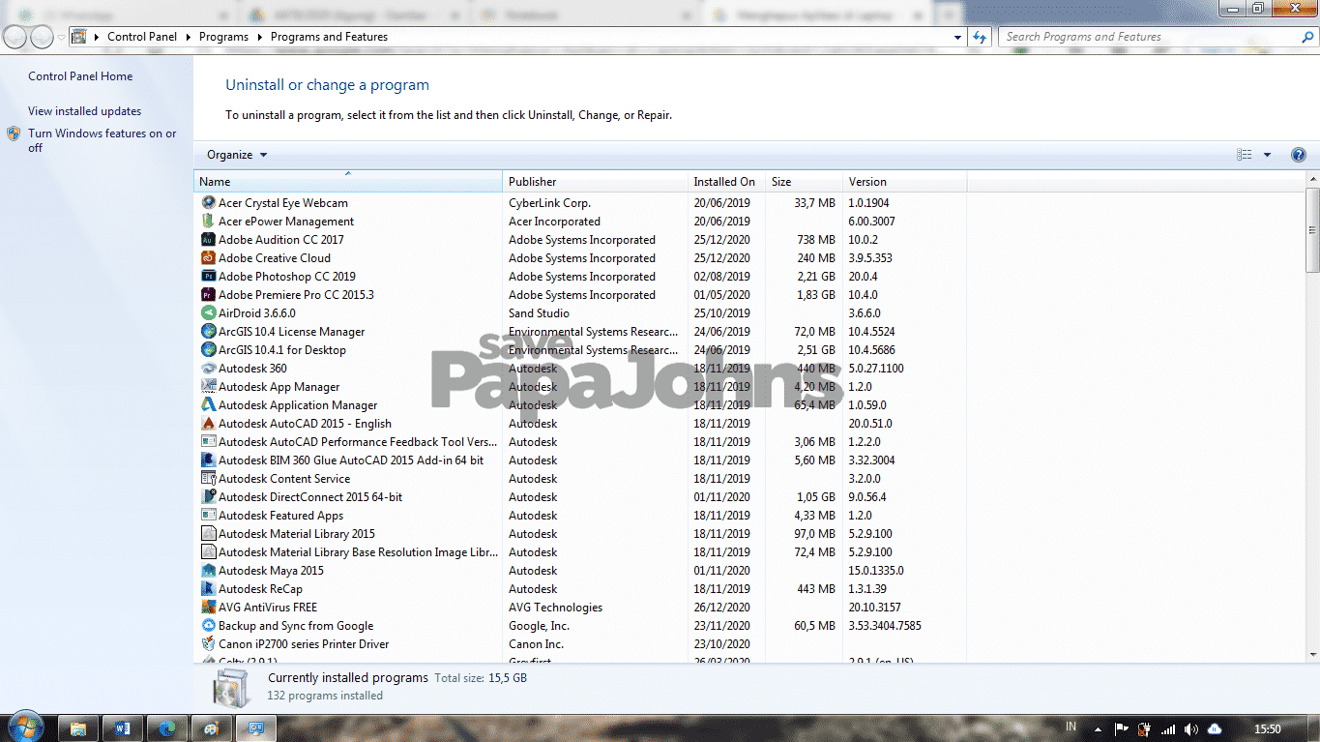The image size is (1320, 742).
Task: Click the Autodesk 360 icon
Action: (x=208, y=369)
